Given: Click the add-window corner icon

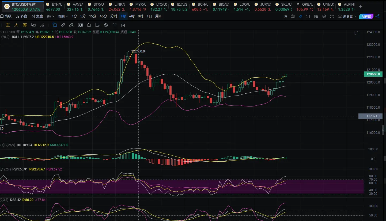Looking at the screenshot, I should pyautogui.click(x=308, y=16).
